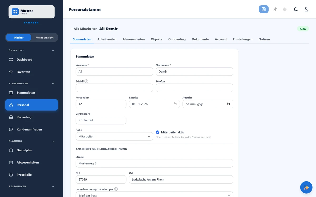Click the Vertragsart field
The width and height of the screenshot is (316, 197).
(x=101, y=120)
